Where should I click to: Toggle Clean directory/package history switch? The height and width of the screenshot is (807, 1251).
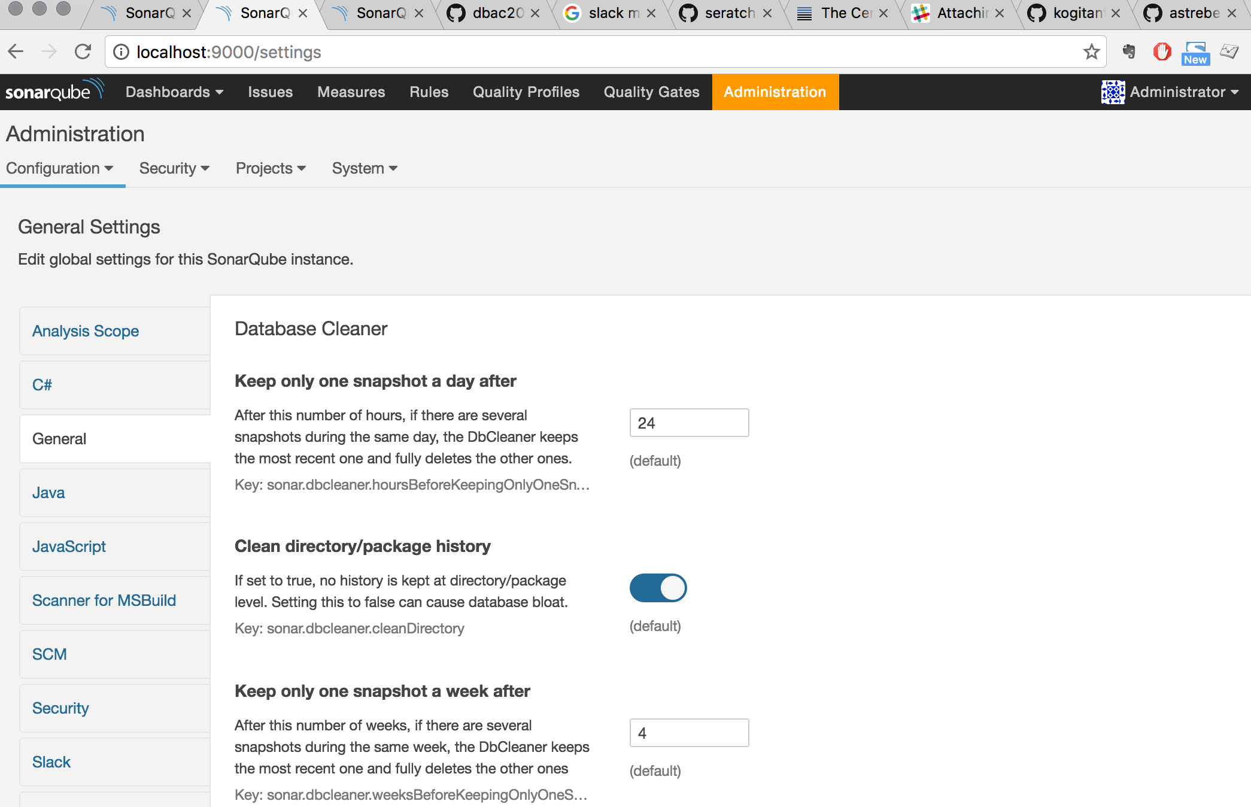click(658, 588)
